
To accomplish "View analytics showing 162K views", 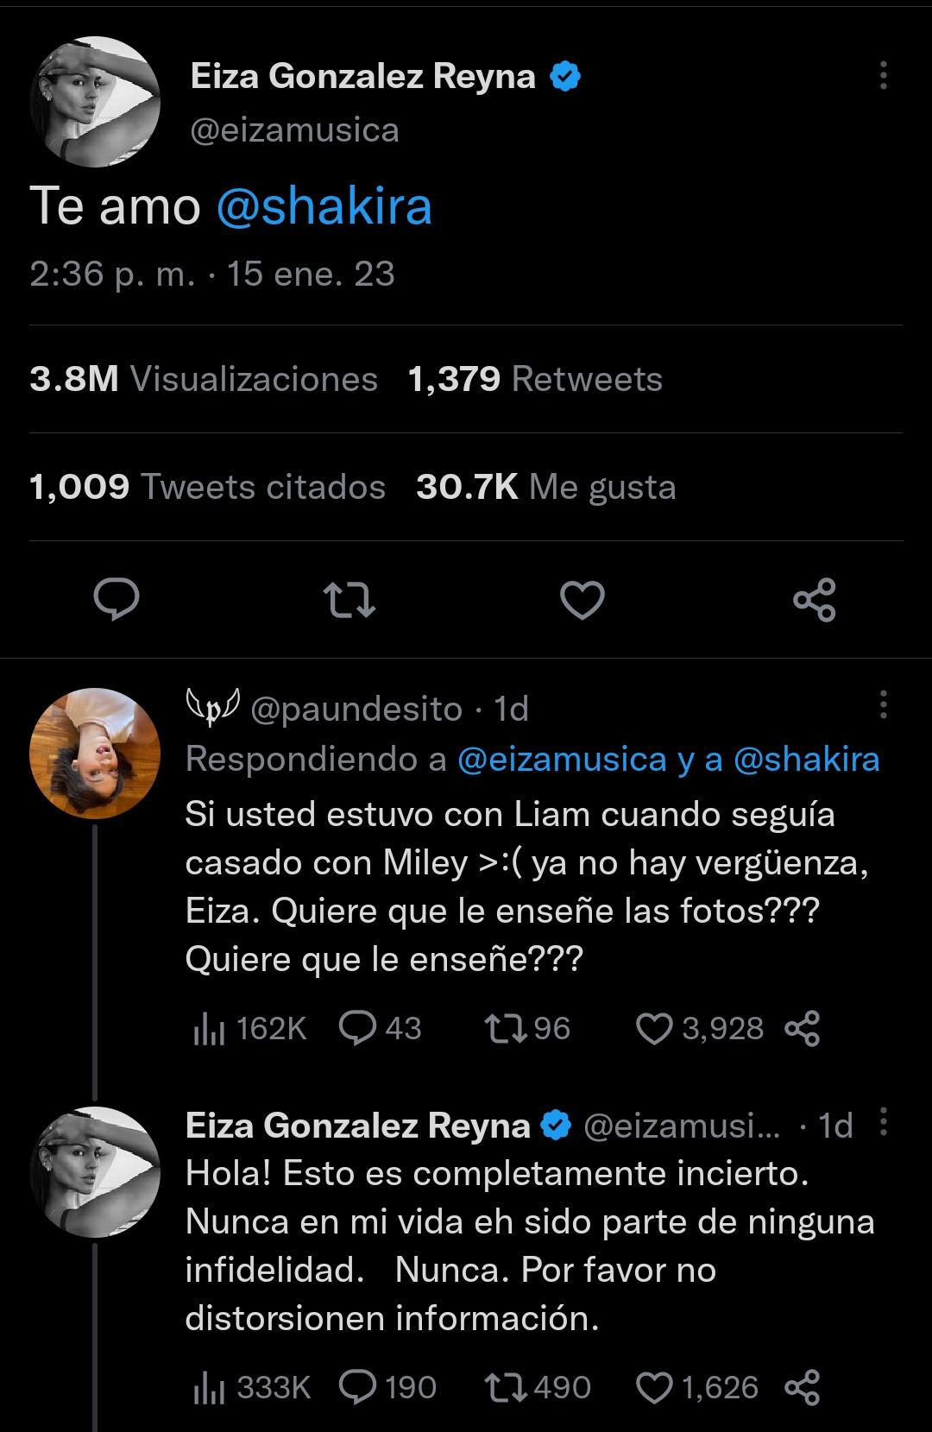I will (x=249, y=1028).
